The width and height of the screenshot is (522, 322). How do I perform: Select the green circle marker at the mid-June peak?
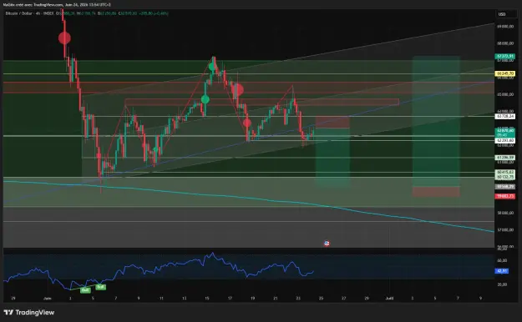pos(212,67)
